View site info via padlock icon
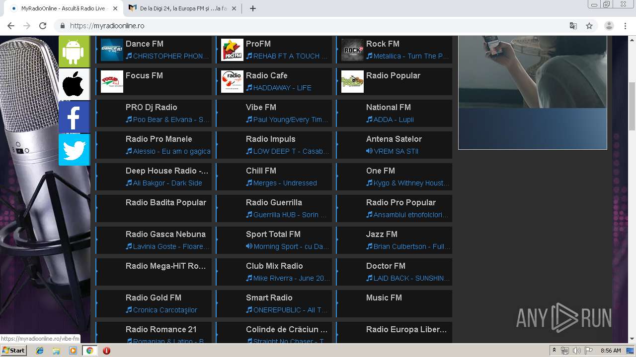The height and width of the screenshot is (357, 636). pyautogui.click(x=63, y=26)
